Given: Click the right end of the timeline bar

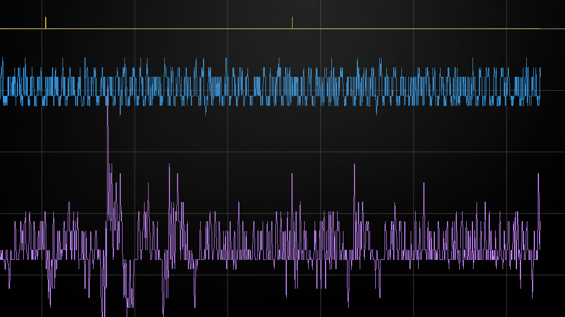Looking at the screenshot, I should (x=539, y=28).
